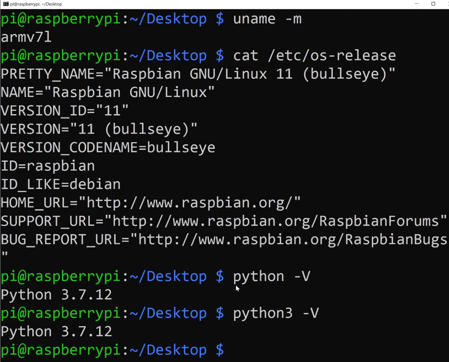Click Python 3.7.12 output below 'python3 -V'

click(56, 332)
